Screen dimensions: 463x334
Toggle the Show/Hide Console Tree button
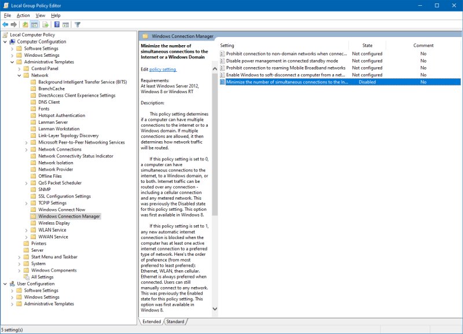pyautogui.click(x=35, y=25)
